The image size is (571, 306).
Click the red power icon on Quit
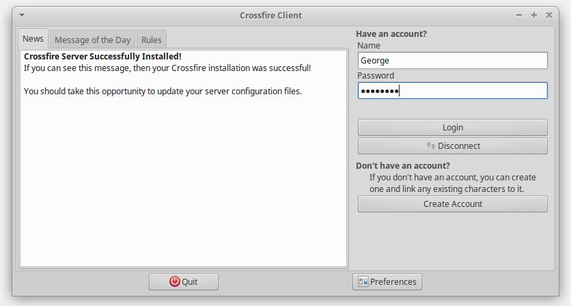175,281
